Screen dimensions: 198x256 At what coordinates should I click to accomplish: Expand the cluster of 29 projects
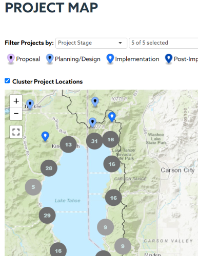[47, 216]
